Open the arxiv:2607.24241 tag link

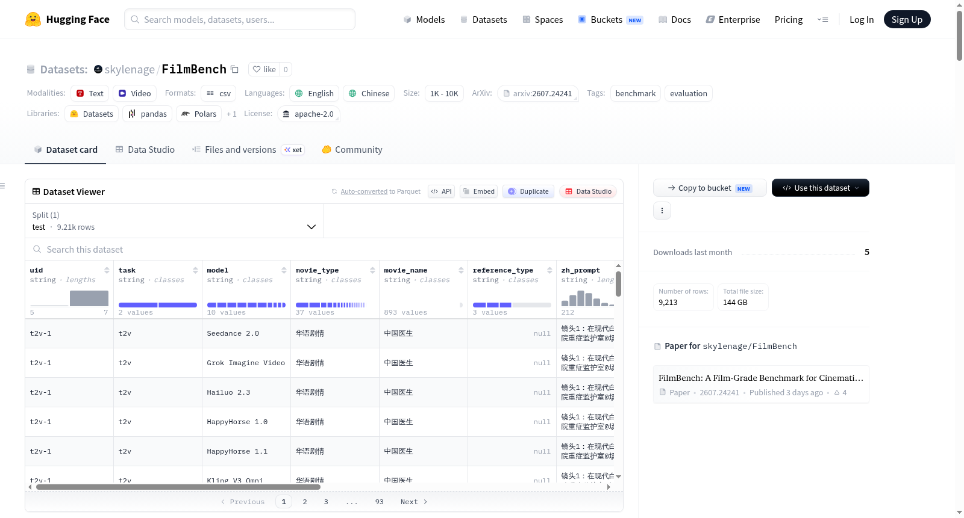point(538,93)
